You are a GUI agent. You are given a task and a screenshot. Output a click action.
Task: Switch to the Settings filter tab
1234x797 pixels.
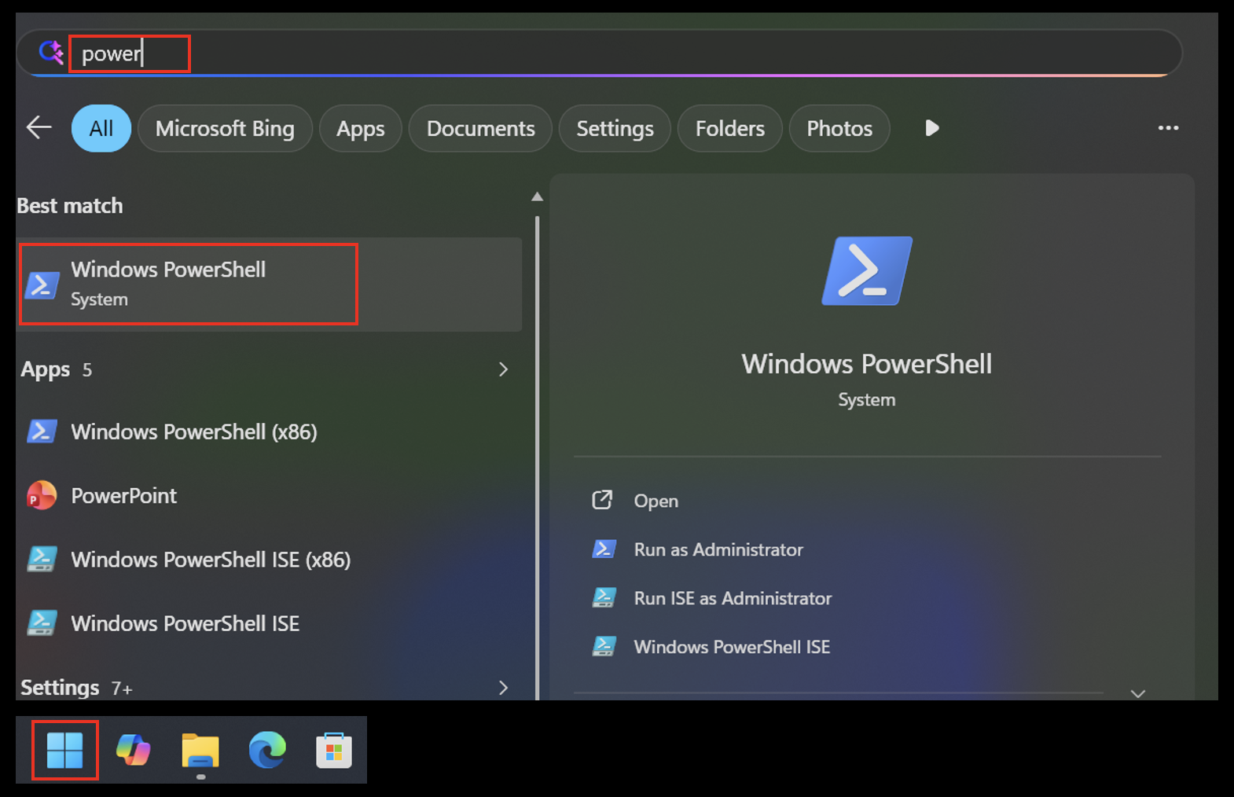(615, 128)
